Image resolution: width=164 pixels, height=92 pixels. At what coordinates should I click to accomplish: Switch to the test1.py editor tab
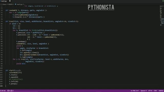pyautogui.click(x=4, y=1)
